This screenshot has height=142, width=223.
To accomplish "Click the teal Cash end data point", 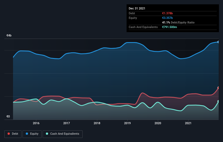I will (218, 101).
